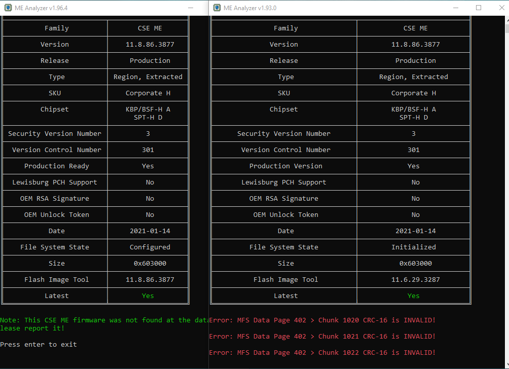Minimize the ME Analyzer v1.96.4 window
The width and height of the screenshot is (509, 369).
click(190, 8)
